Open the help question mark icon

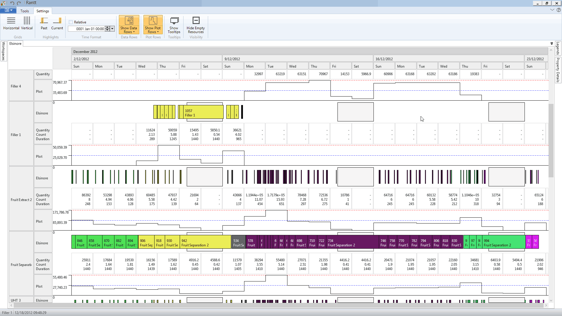[558, 10]
